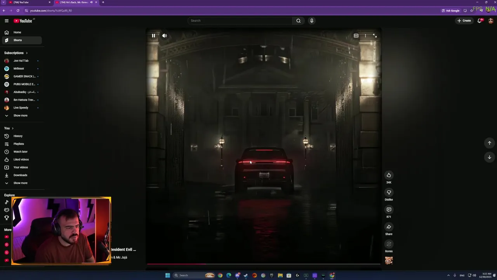This screenshot has width=497, height=280.
Task: Dislike this Short
Action: (389, 192)
